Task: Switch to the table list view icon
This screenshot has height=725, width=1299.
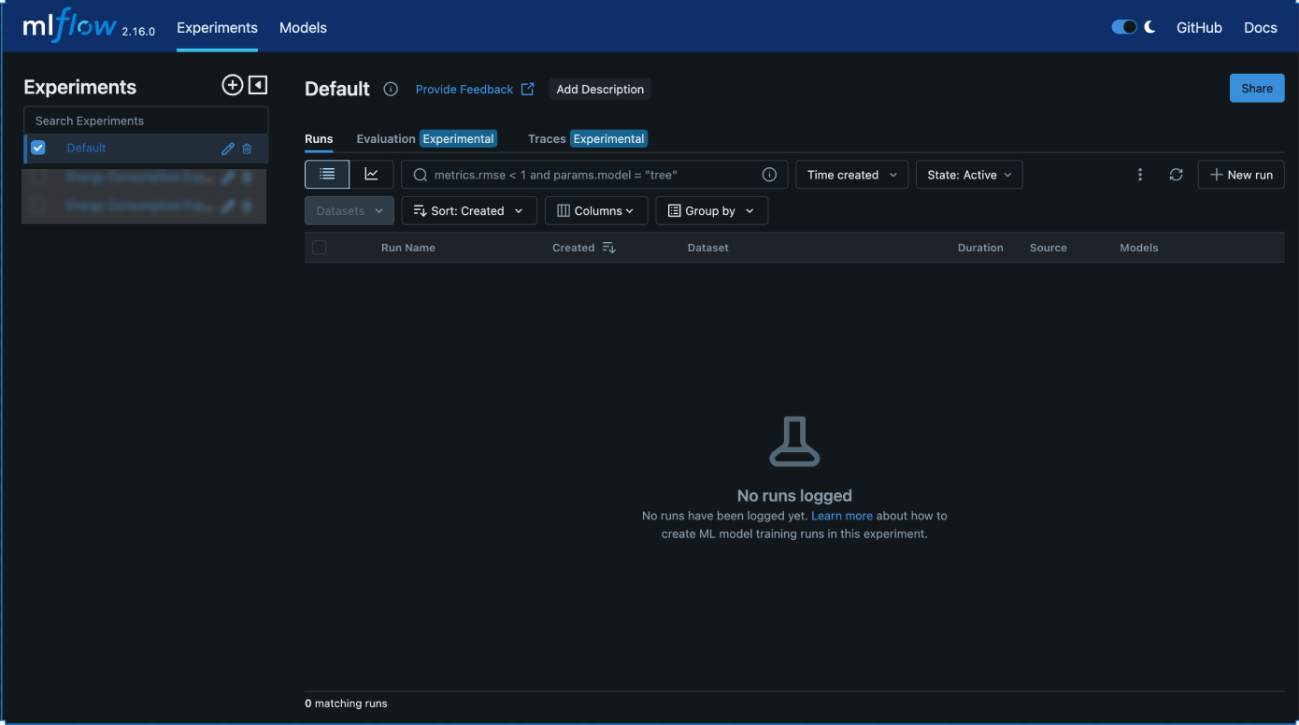Action: (327, 175)
